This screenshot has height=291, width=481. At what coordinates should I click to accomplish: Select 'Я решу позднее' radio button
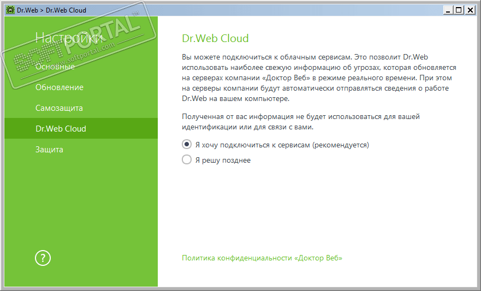pyautogui.click(x=187, y=159)
